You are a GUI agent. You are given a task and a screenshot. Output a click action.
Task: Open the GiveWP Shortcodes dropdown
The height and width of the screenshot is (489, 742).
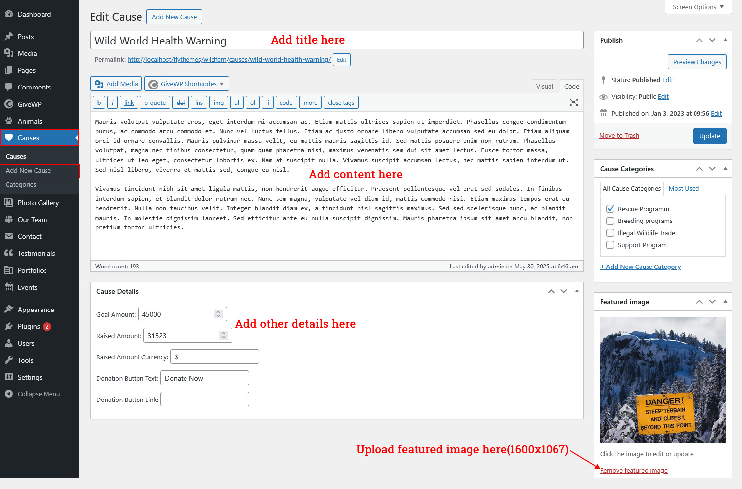[x=186, y=84]
